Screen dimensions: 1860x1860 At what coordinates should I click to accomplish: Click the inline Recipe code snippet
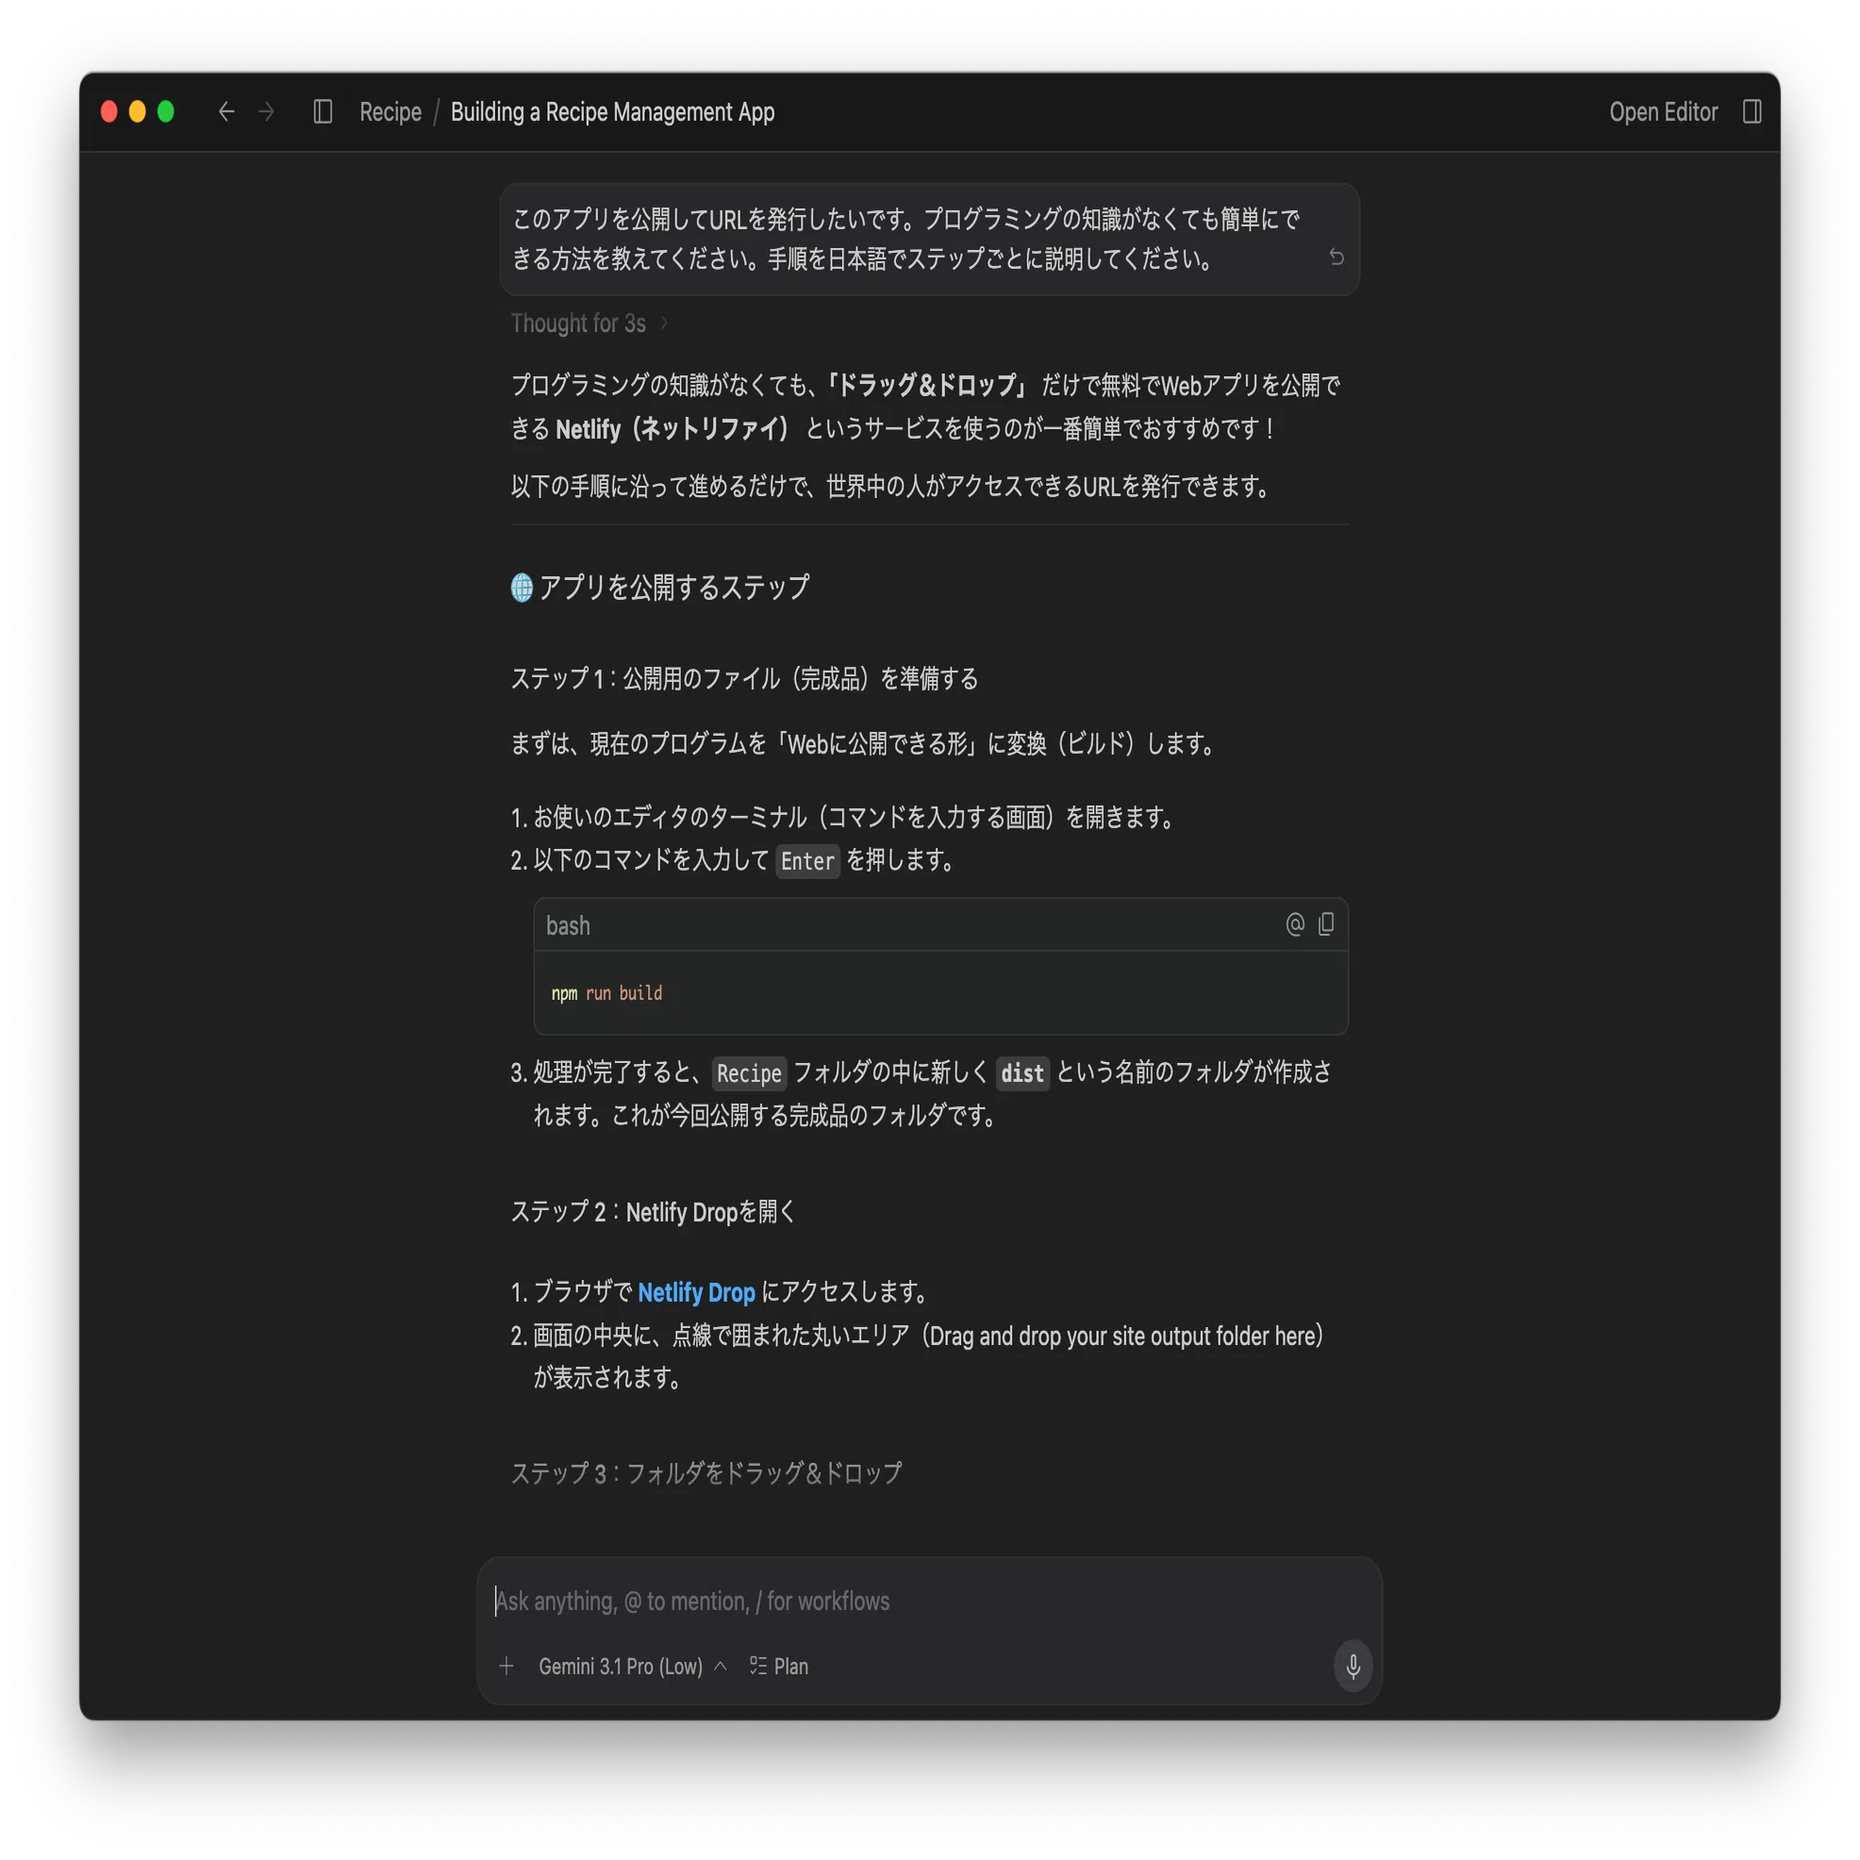[x=749, y=1072]
